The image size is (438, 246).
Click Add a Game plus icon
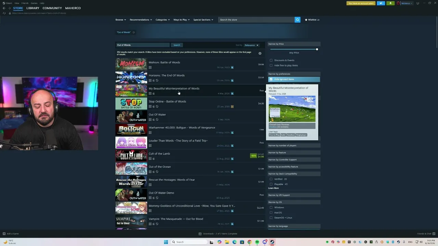coord(4,234)
